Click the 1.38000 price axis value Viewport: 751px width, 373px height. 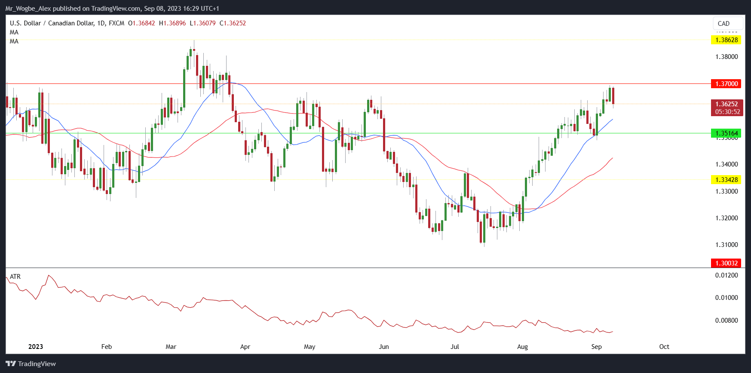[x=726, y=57]
